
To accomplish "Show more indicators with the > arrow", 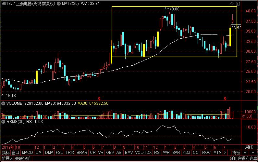I will tap(225, 153).
